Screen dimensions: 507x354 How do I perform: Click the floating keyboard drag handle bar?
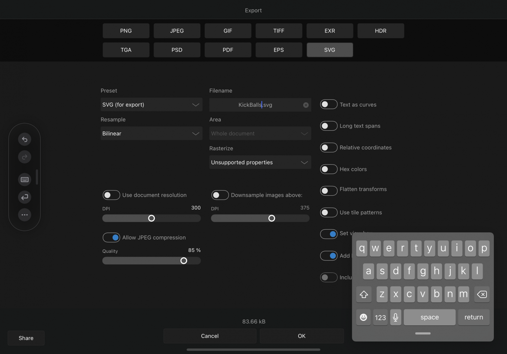pyautogui.click(x=423, y=333)
